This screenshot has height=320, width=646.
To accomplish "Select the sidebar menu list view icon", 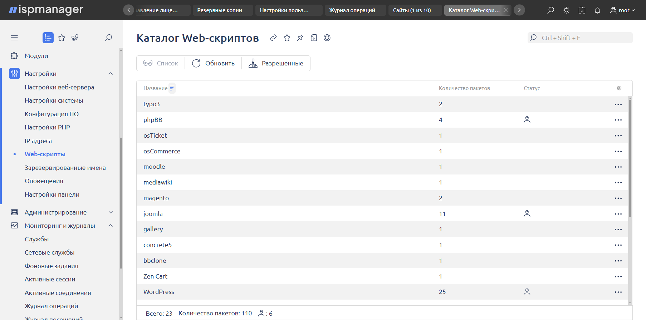I will coord(48,38).
